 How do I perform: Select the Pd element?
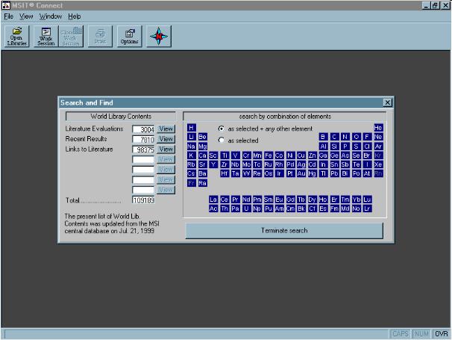[290, 164]
